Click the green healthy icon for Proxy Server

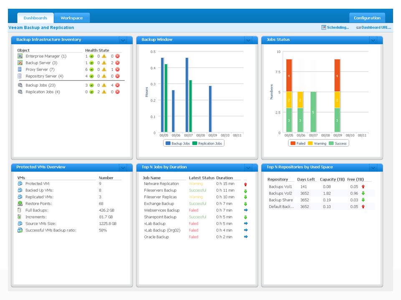(x=91, y=70)
